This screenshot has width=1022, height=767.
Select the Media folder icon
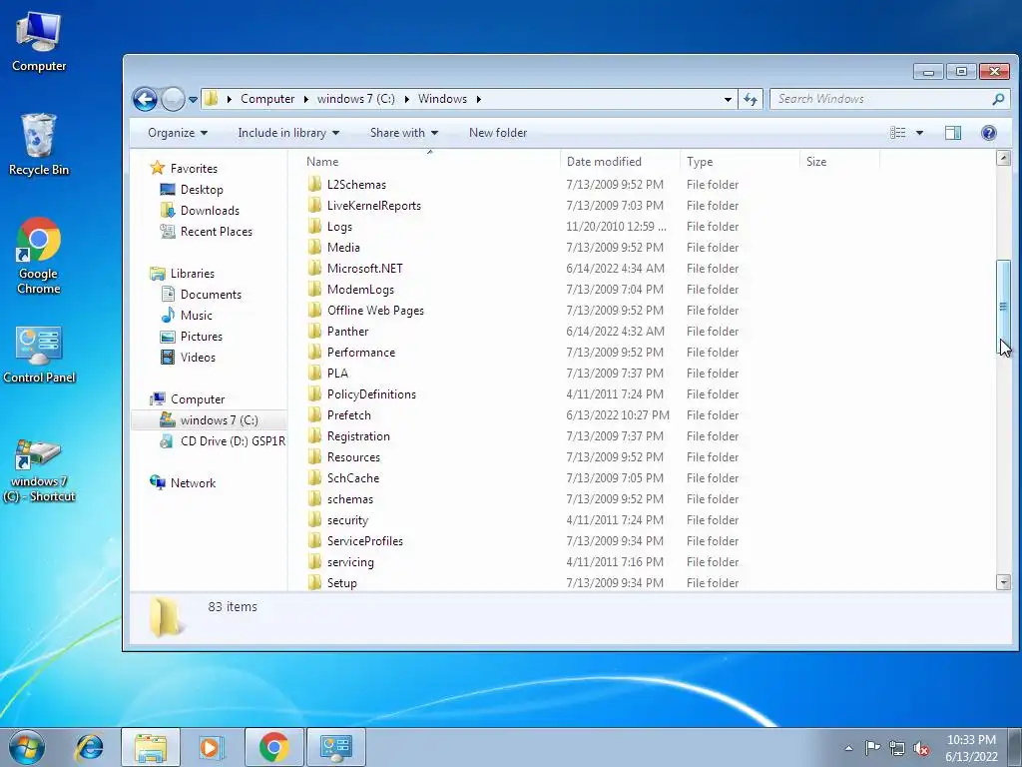tap(314, 248)
